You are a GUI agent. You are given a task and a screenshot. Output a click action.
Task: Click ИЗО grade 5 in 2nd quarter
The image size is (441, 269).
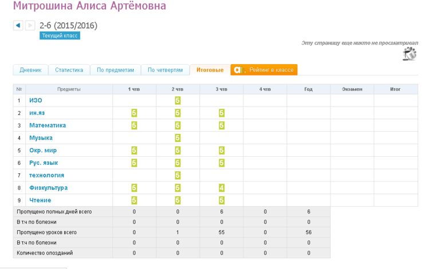178,100
